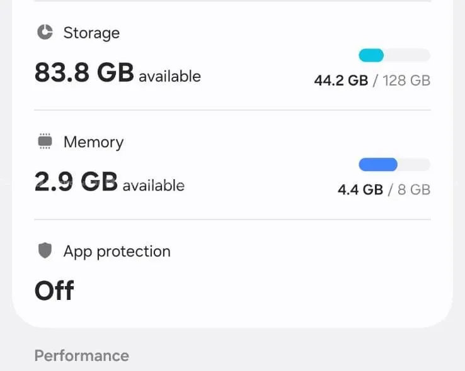Tap the blue memory usage bar
465x371 pixels.
click(x=378, y=165)
